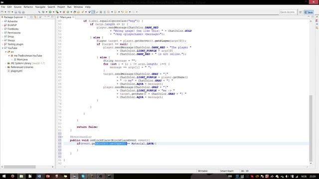Image resolution: width=319 pixels, height=179 pixels.
Task: Click the Quick Access search field
Action: [x=288, y=12]
